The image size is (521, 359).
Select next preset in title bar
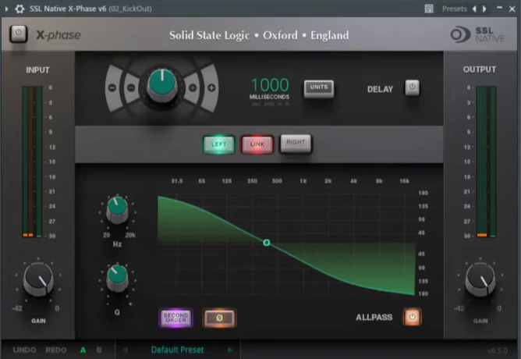point(484,9)
